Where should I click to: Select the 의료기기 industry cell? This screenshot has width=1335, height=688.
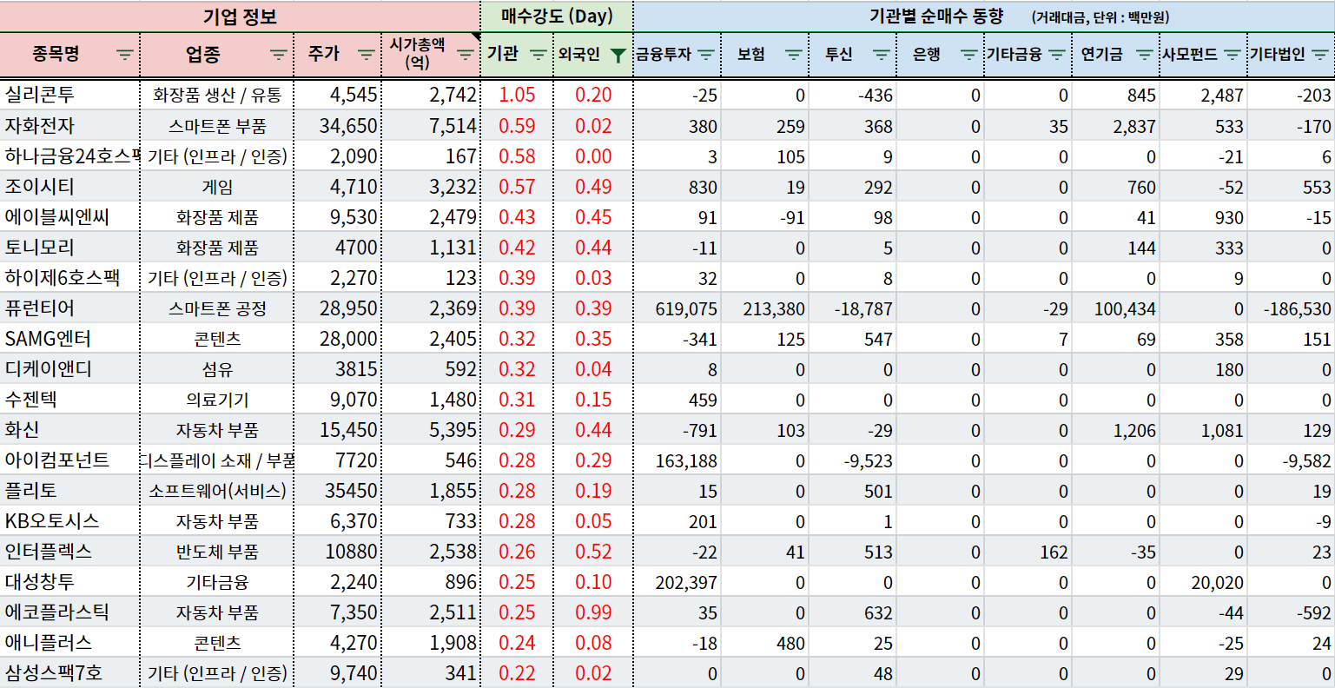pyautogui.click(x=217, y=399)
